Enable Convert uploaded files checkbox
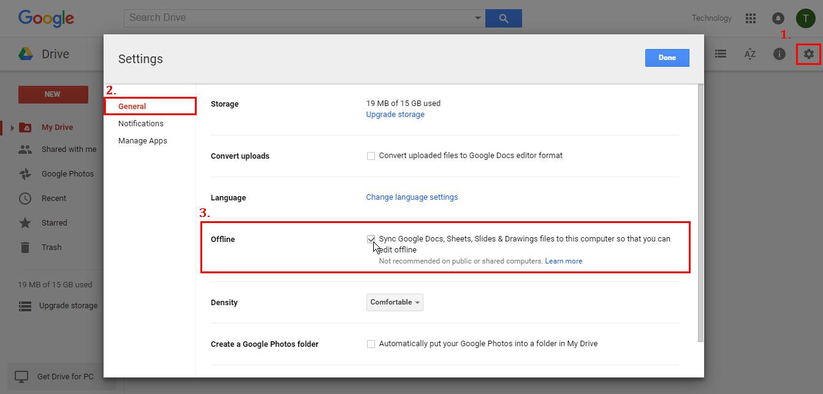823x394 pixels. (371, 156)
